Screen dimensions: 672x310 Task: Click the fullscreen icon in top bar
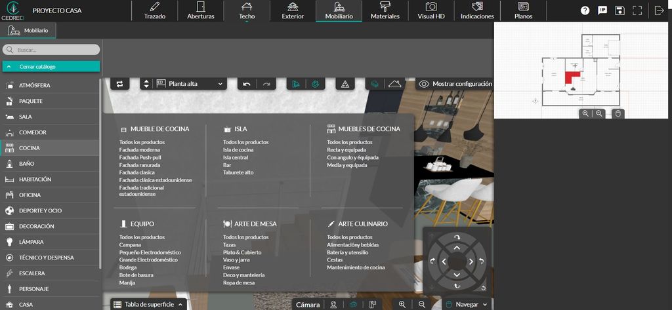click(x=637, y=10)
